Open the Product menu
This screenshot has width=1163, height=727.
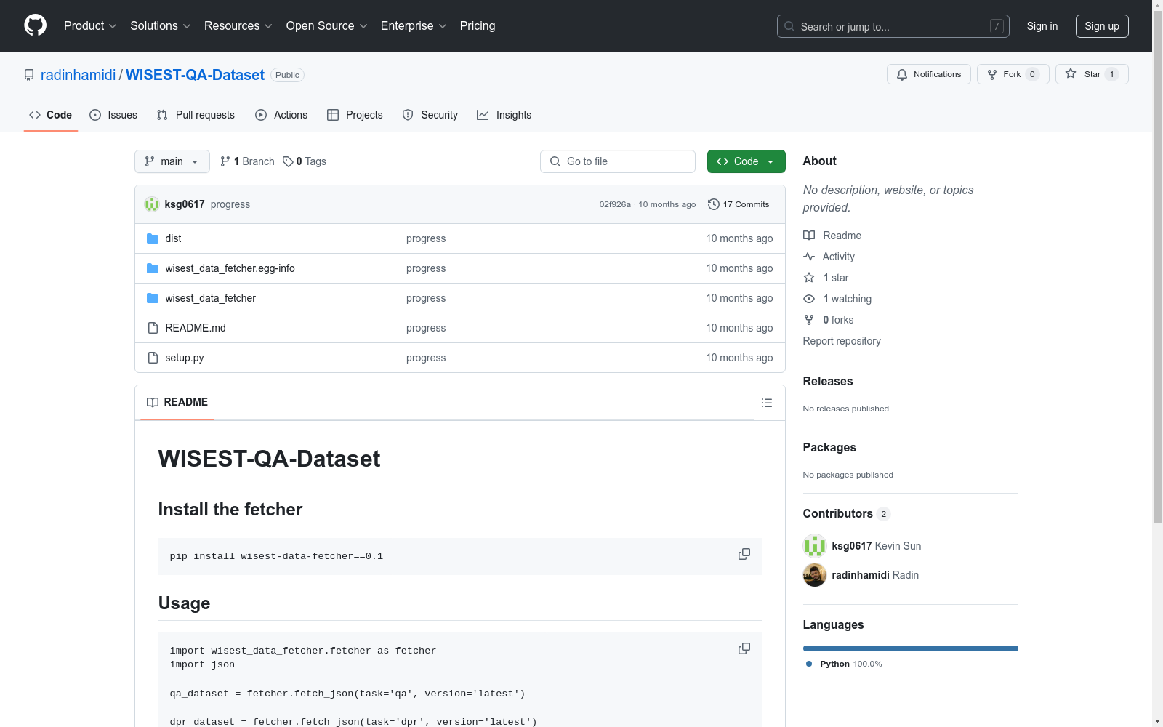point(90,26)
